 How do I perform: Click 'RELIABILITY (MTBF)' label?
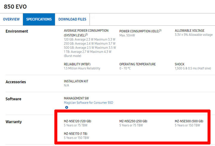[77, 64]
